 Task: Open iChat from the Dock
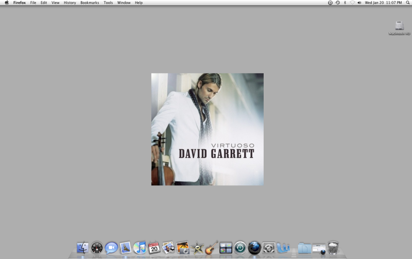click(x=111, y=248)
